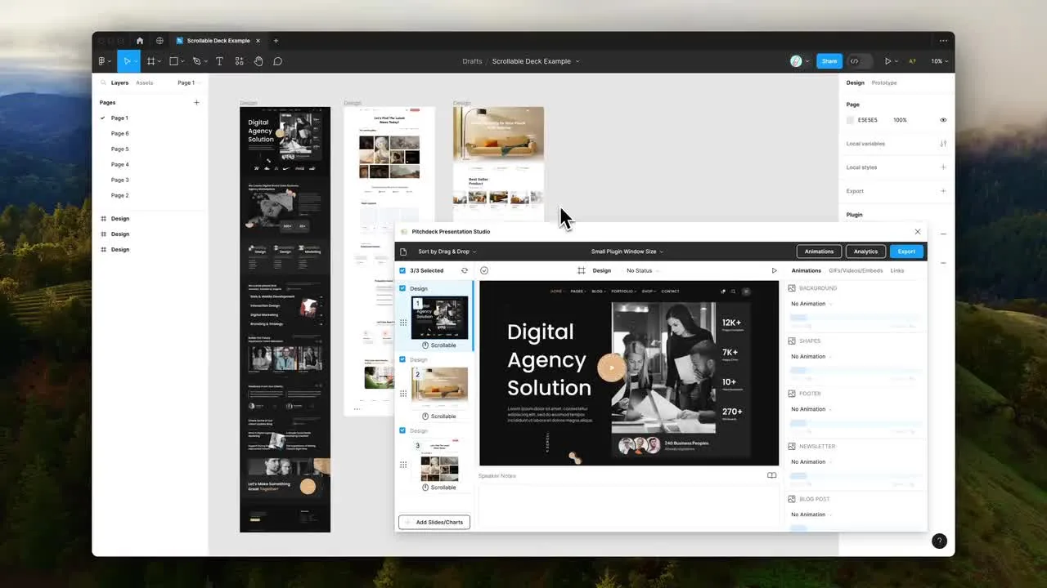This screenshot has height=588, width=1047.
Task: Open the 10% zoom level dropdown
Action: [x=939, y=61]
